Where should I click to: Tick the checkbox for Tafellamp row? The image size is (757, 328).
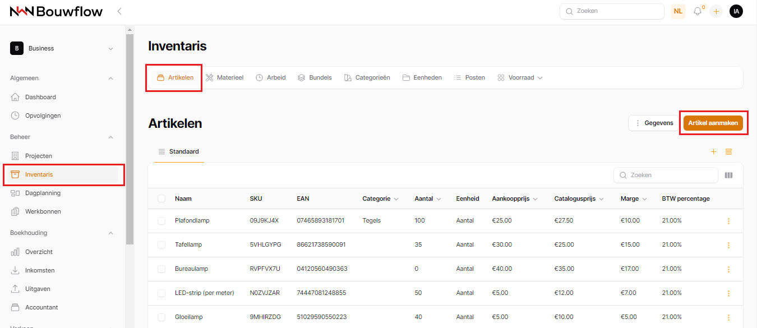[x=161, y=245]
